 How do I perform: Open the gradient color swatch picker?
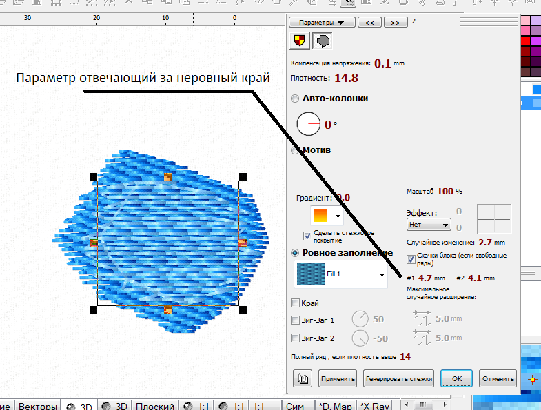coord(327,216)
